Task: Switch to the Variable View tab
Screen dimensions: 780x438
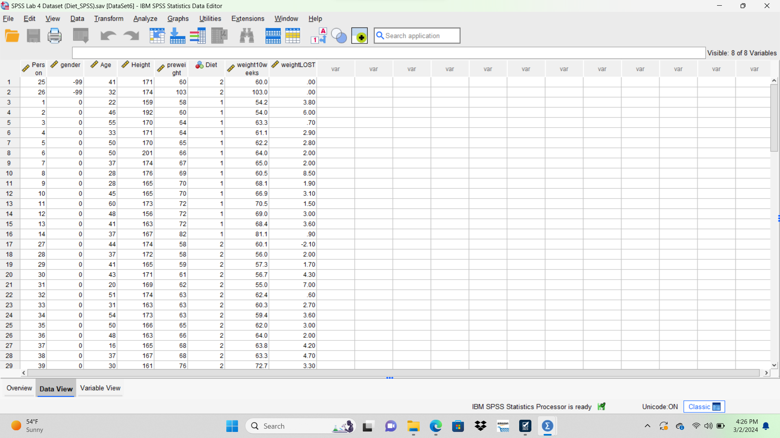Action: [x=100, y=388]
